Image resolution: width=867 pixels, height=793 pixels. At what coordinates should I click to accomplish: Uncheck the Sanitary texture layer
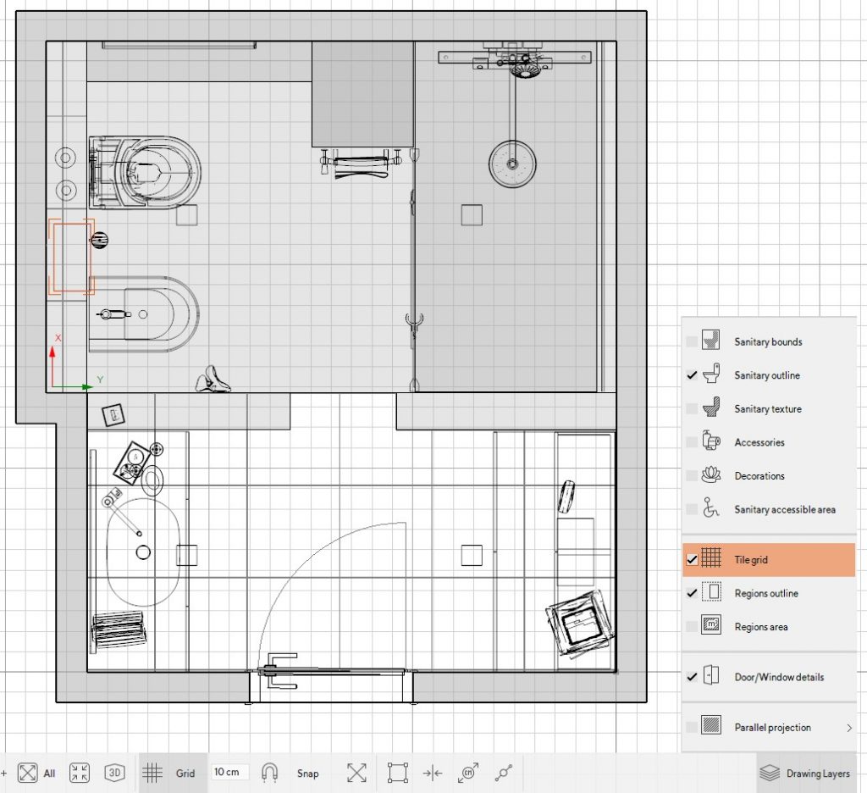click(691, 408)
